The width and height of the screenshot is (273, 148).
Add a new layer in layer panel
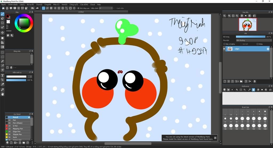pyautogui.click(x=225, y=81)
